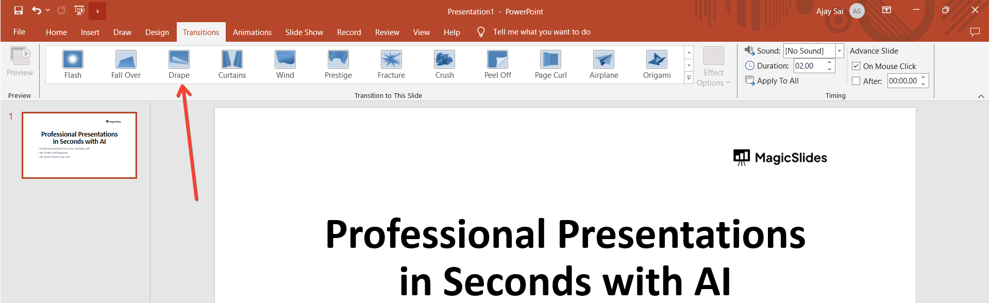Screen dimensions: 989x303
Task: Switch to the Home tab
Action: pyautogui.click(x=56, y=32)
